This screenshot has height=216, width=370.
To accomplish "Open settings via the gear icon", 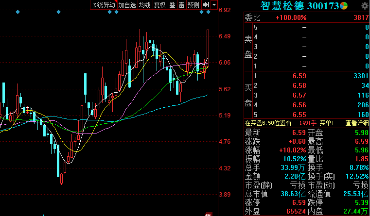I will point(365,6).
